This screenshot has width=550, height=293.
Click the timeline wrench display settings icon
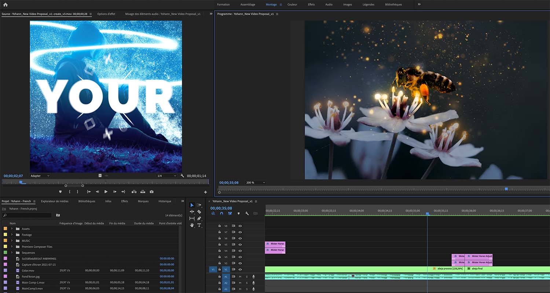click(x=247, y=214)
